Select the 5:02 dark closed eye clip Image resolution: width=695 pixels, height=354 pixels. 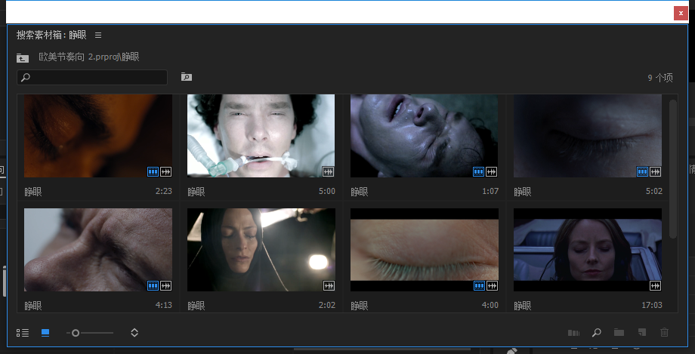pos(587,136)
